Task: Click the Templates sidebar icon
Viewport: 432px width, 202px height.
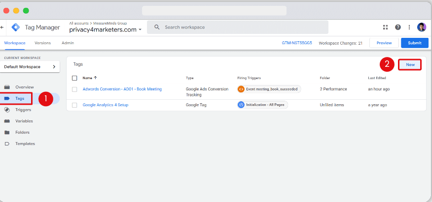Action: coord(7,144)
